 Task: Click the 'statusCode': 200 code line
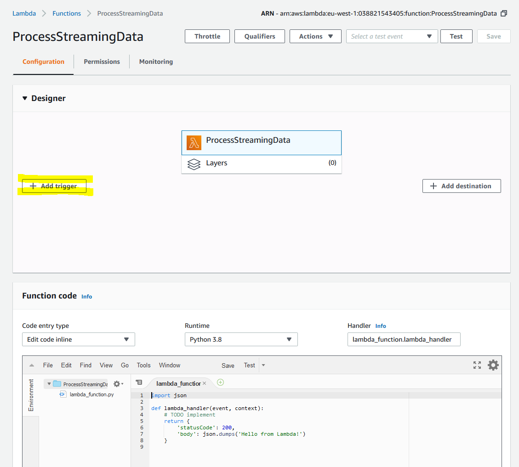pyautogui.click(x=206, y=428)
